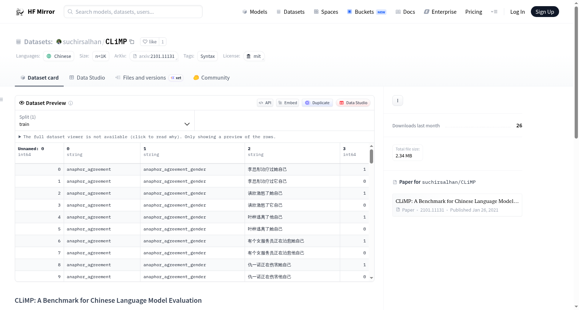Viewport: 579px width, 310px height.
Task: Open Data Studio from the preview header
Action: point(353,103)
